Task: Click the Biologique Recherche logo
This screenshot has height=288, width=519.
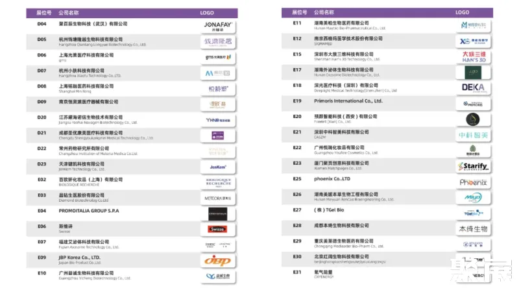Action: [x=217, y=182]
